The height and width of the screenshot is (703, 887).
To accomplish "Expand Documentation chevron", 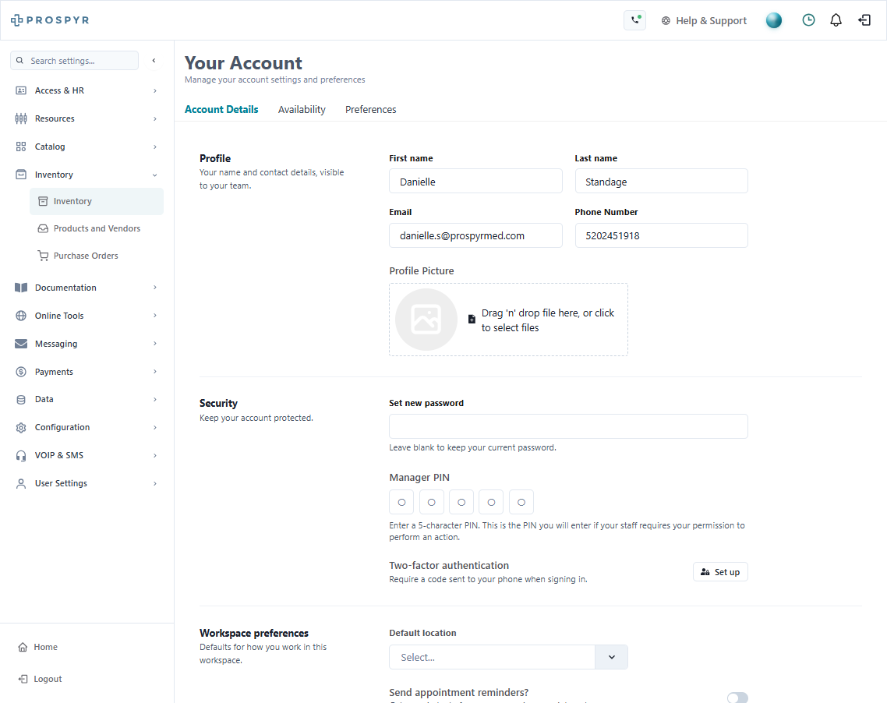I will pos(155,288).
